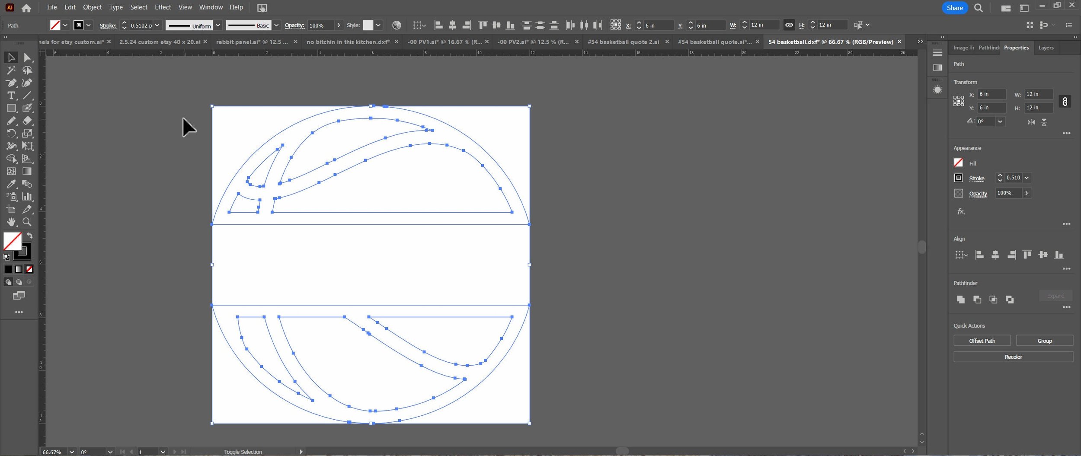Open the stroke weight dropdown in control bar
The image size is (1081, 456).
157,25
